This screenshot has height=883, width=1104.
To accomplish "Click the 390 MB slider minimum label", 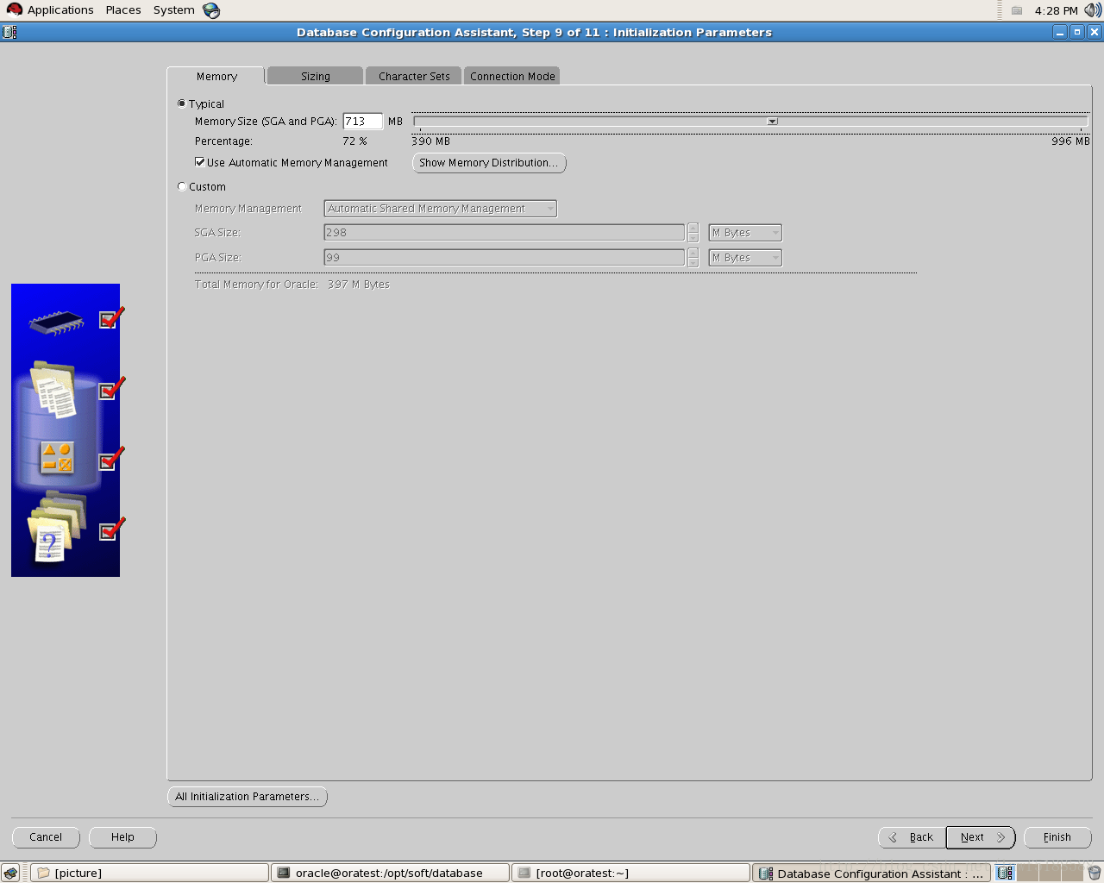I will pyautogui.click(x=430, y=141).
